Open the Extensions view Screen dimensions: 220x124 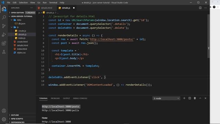tap(4, 43)
